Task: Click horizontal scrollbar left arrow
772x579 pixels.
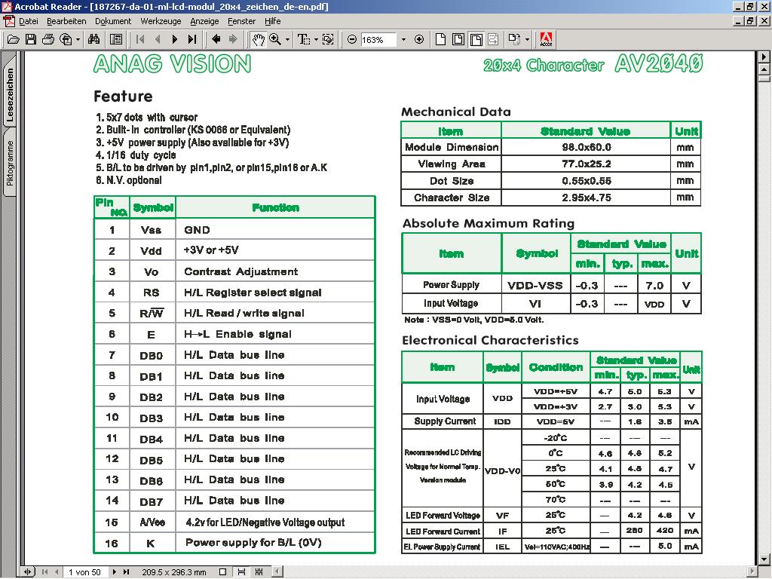Action: click(x=277, y=571)
